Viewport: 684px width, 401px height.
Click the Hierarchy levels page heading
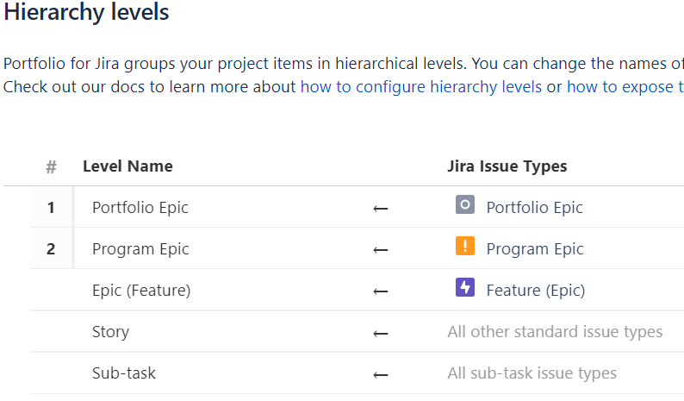pyautogui.click(x=86, y=12)
